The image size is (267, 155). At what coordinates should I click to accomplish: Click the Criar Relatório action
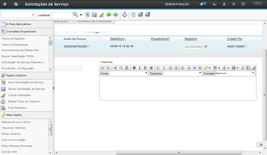tap(17, 108)
